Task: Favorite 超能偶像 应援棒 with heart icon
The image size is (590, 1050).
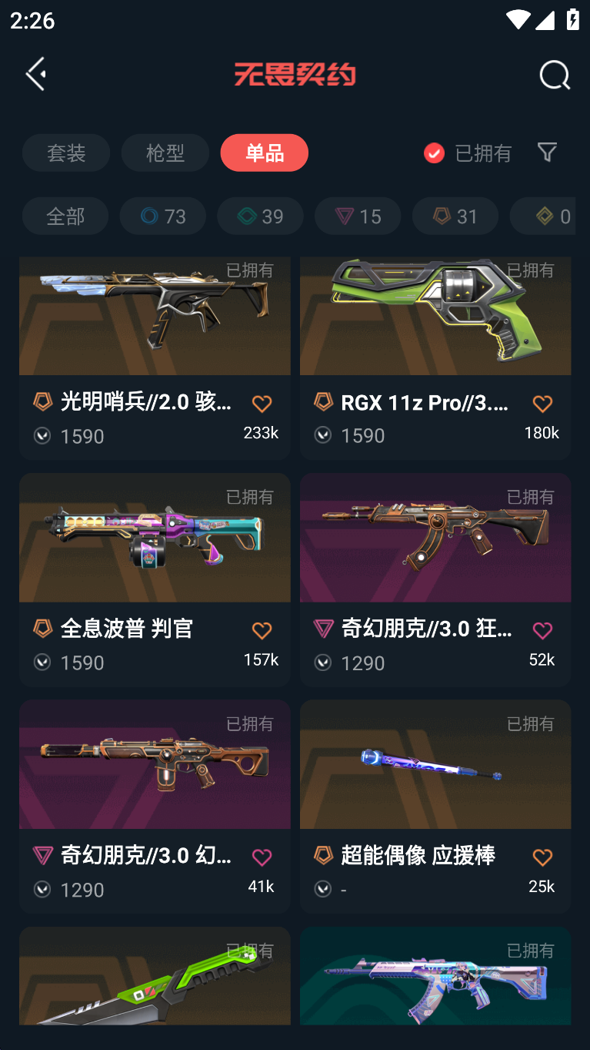Action: (x=542, y=857)
